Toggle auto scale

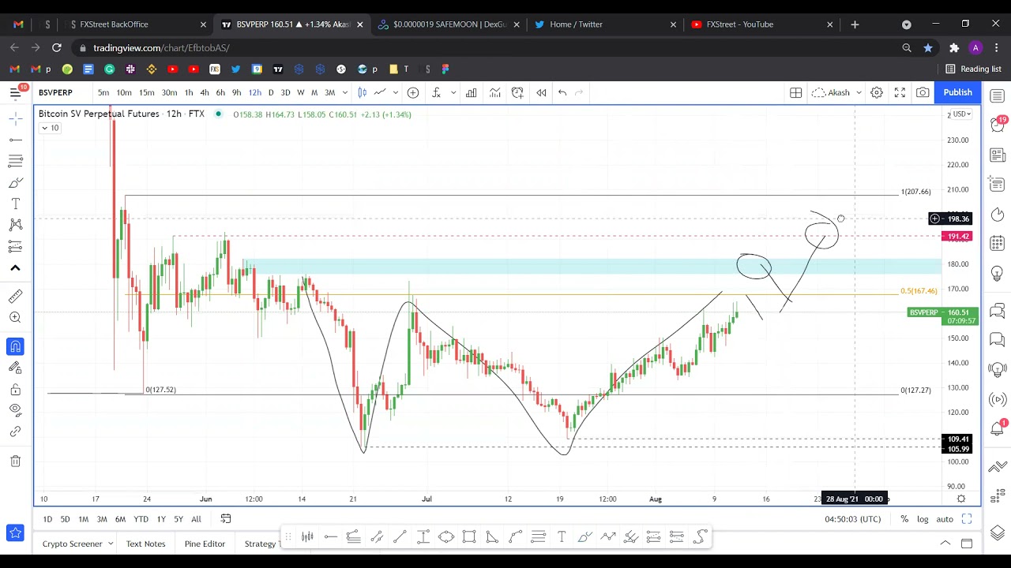pyautogui.click(x=945, y=519)
